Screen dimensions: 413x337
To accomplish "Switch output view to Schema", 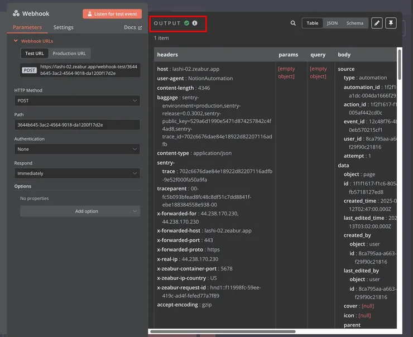I will click(354, 23).
